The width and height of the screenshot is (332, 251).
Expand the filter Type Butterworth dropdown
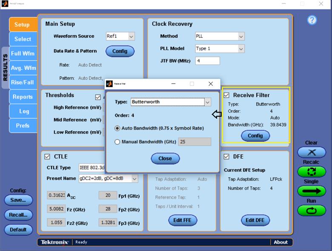tap(207, 102)
